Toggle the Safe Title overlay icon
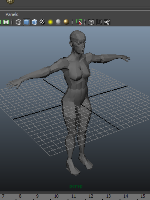 pos(6,22)
